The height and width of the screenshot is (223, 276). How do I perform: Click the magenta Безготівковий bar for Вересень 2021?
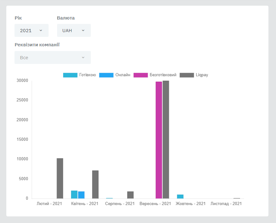point(159,140)
